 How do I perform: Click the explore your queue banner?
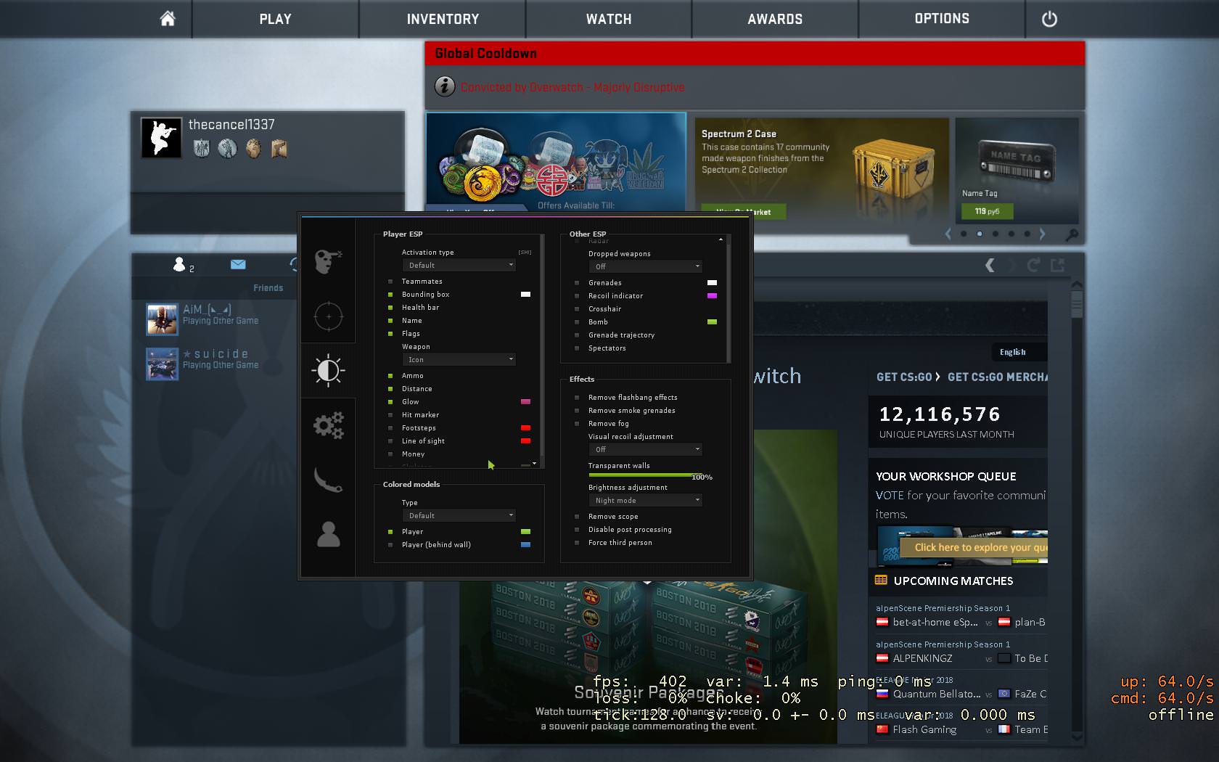(974, 547)
